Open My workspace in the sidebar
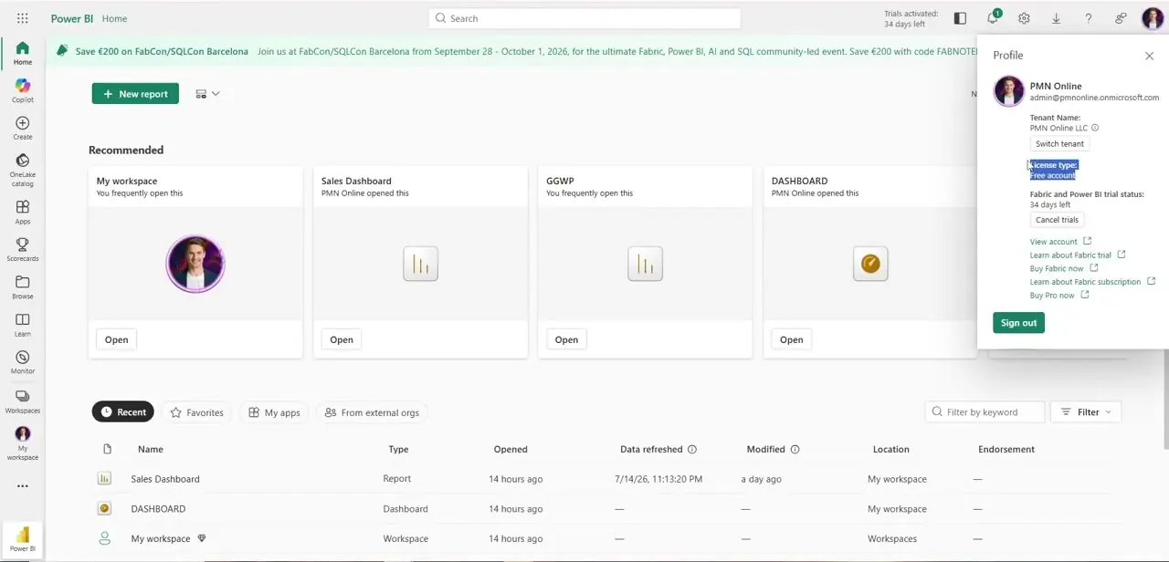This screenshot has height=562, width=1169. 22,443
